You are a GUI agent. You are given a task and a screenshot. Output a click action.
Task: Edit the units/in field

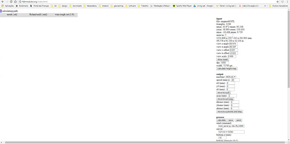pyautogui.click(x=229, y=35)
